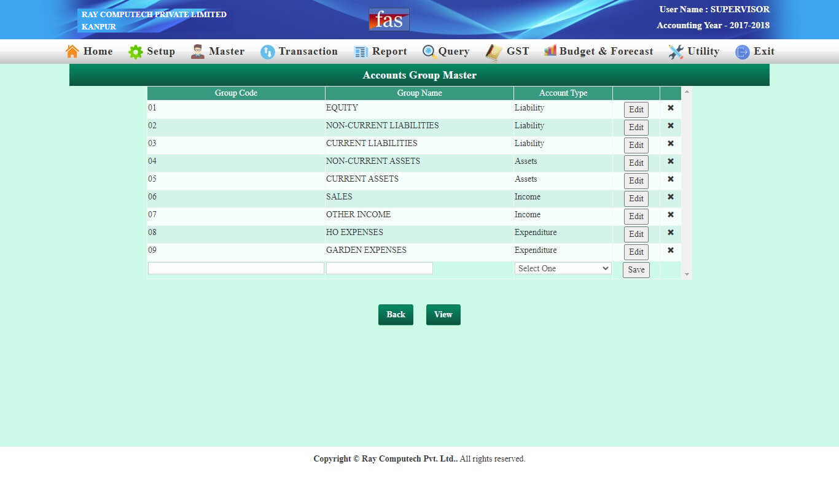The image size is (839, 491).
Task: Delete NON-CURRENT ASSETS row cross icon
Action: [671, 161]
